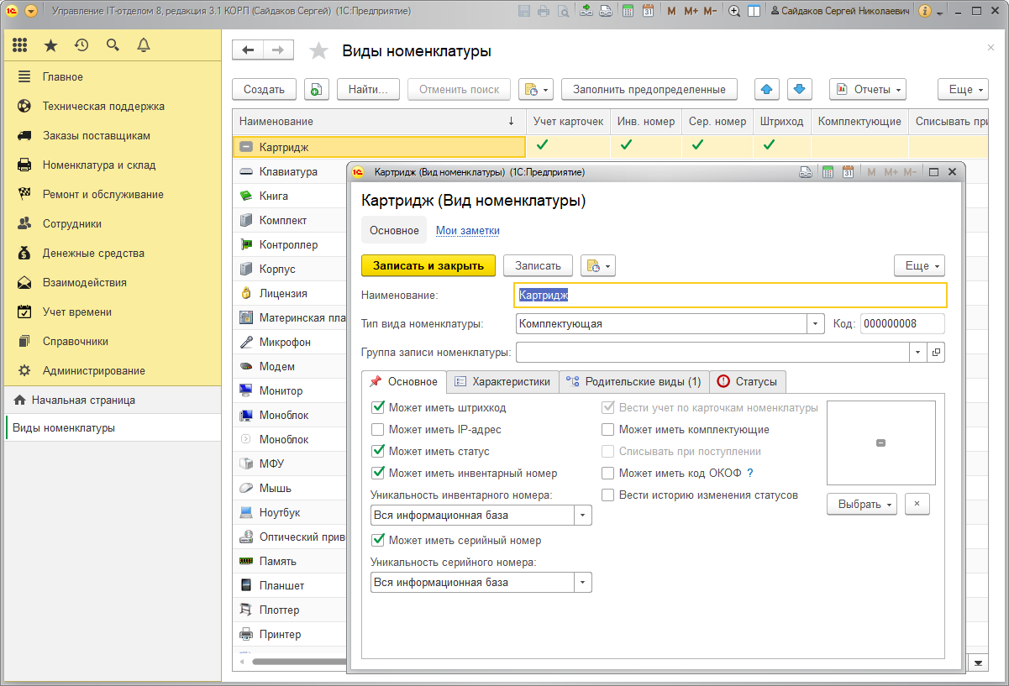This screenshot has height=686, width=1009.
Task: Toggle Может иметь штрихкод checkbox
Action: click(x=378, y=408)
